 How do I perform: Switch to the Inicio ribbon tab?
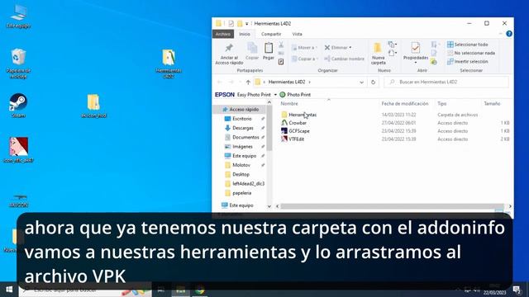[x=245, y=34]
